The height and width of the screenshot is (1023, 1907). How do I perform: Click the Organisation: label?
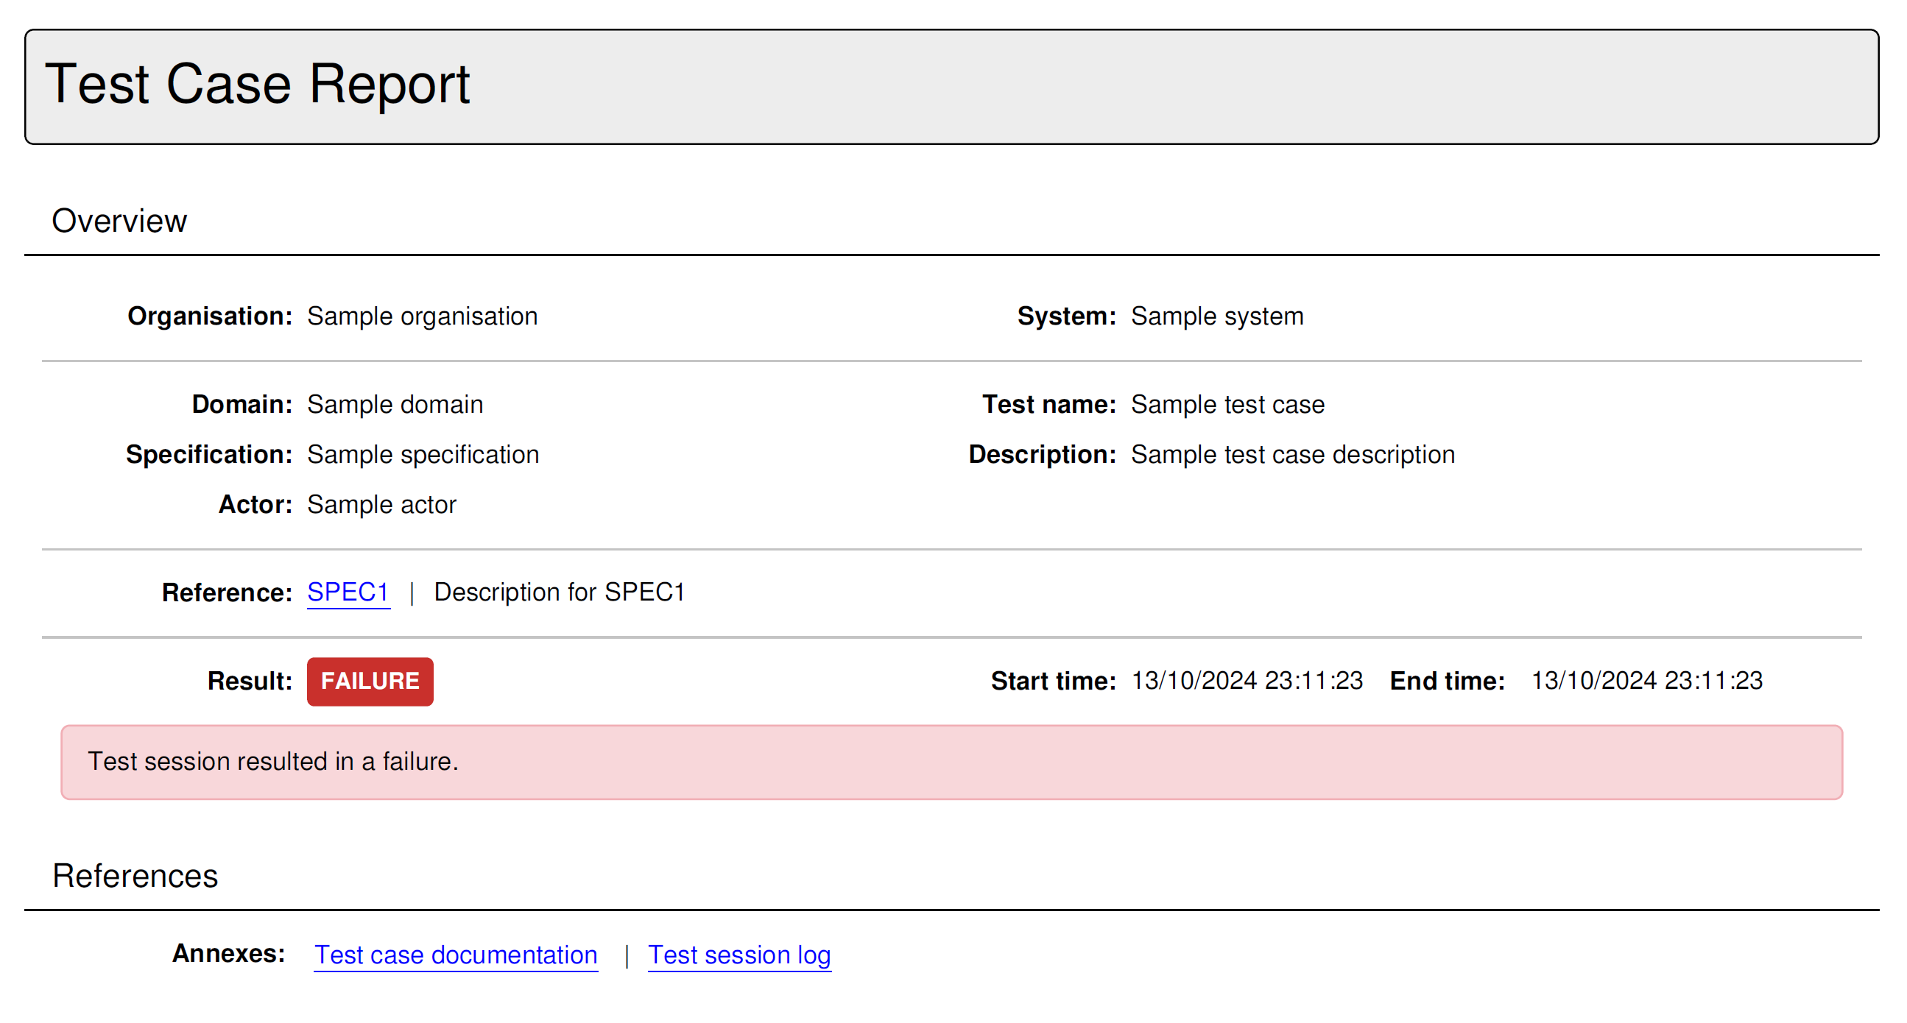pyautogui.click(x=211, y=316)
